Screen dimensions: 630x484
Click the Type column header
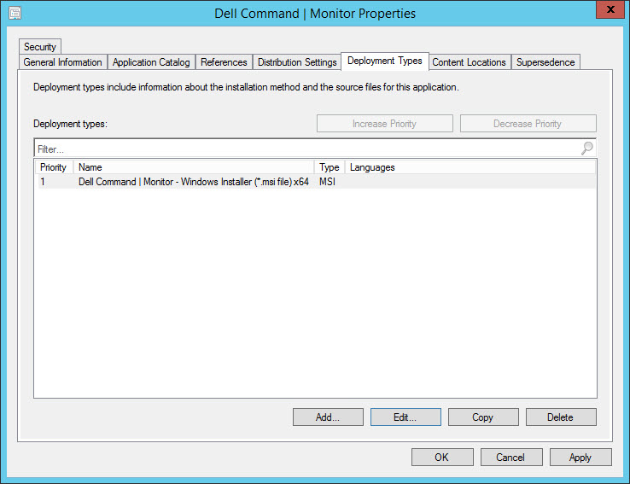tap(329, 167)
